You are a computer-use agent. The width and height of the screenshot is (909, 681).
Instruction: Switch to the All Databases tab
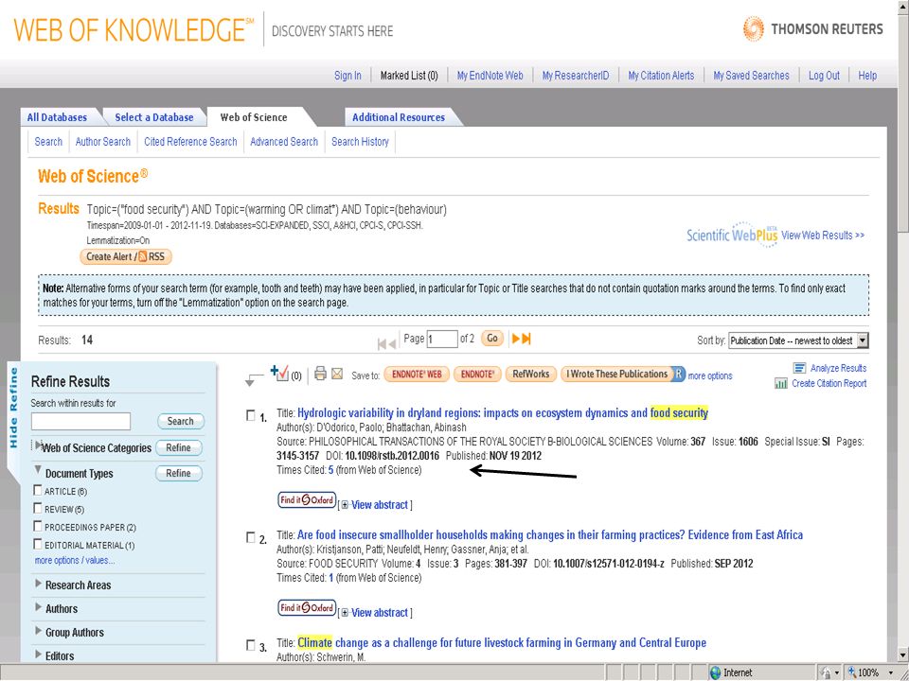point(57,117)
